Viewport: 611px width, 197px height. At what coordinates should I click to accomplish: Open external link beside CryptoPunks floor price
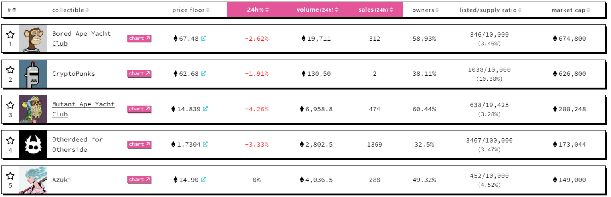coord(203,73)
